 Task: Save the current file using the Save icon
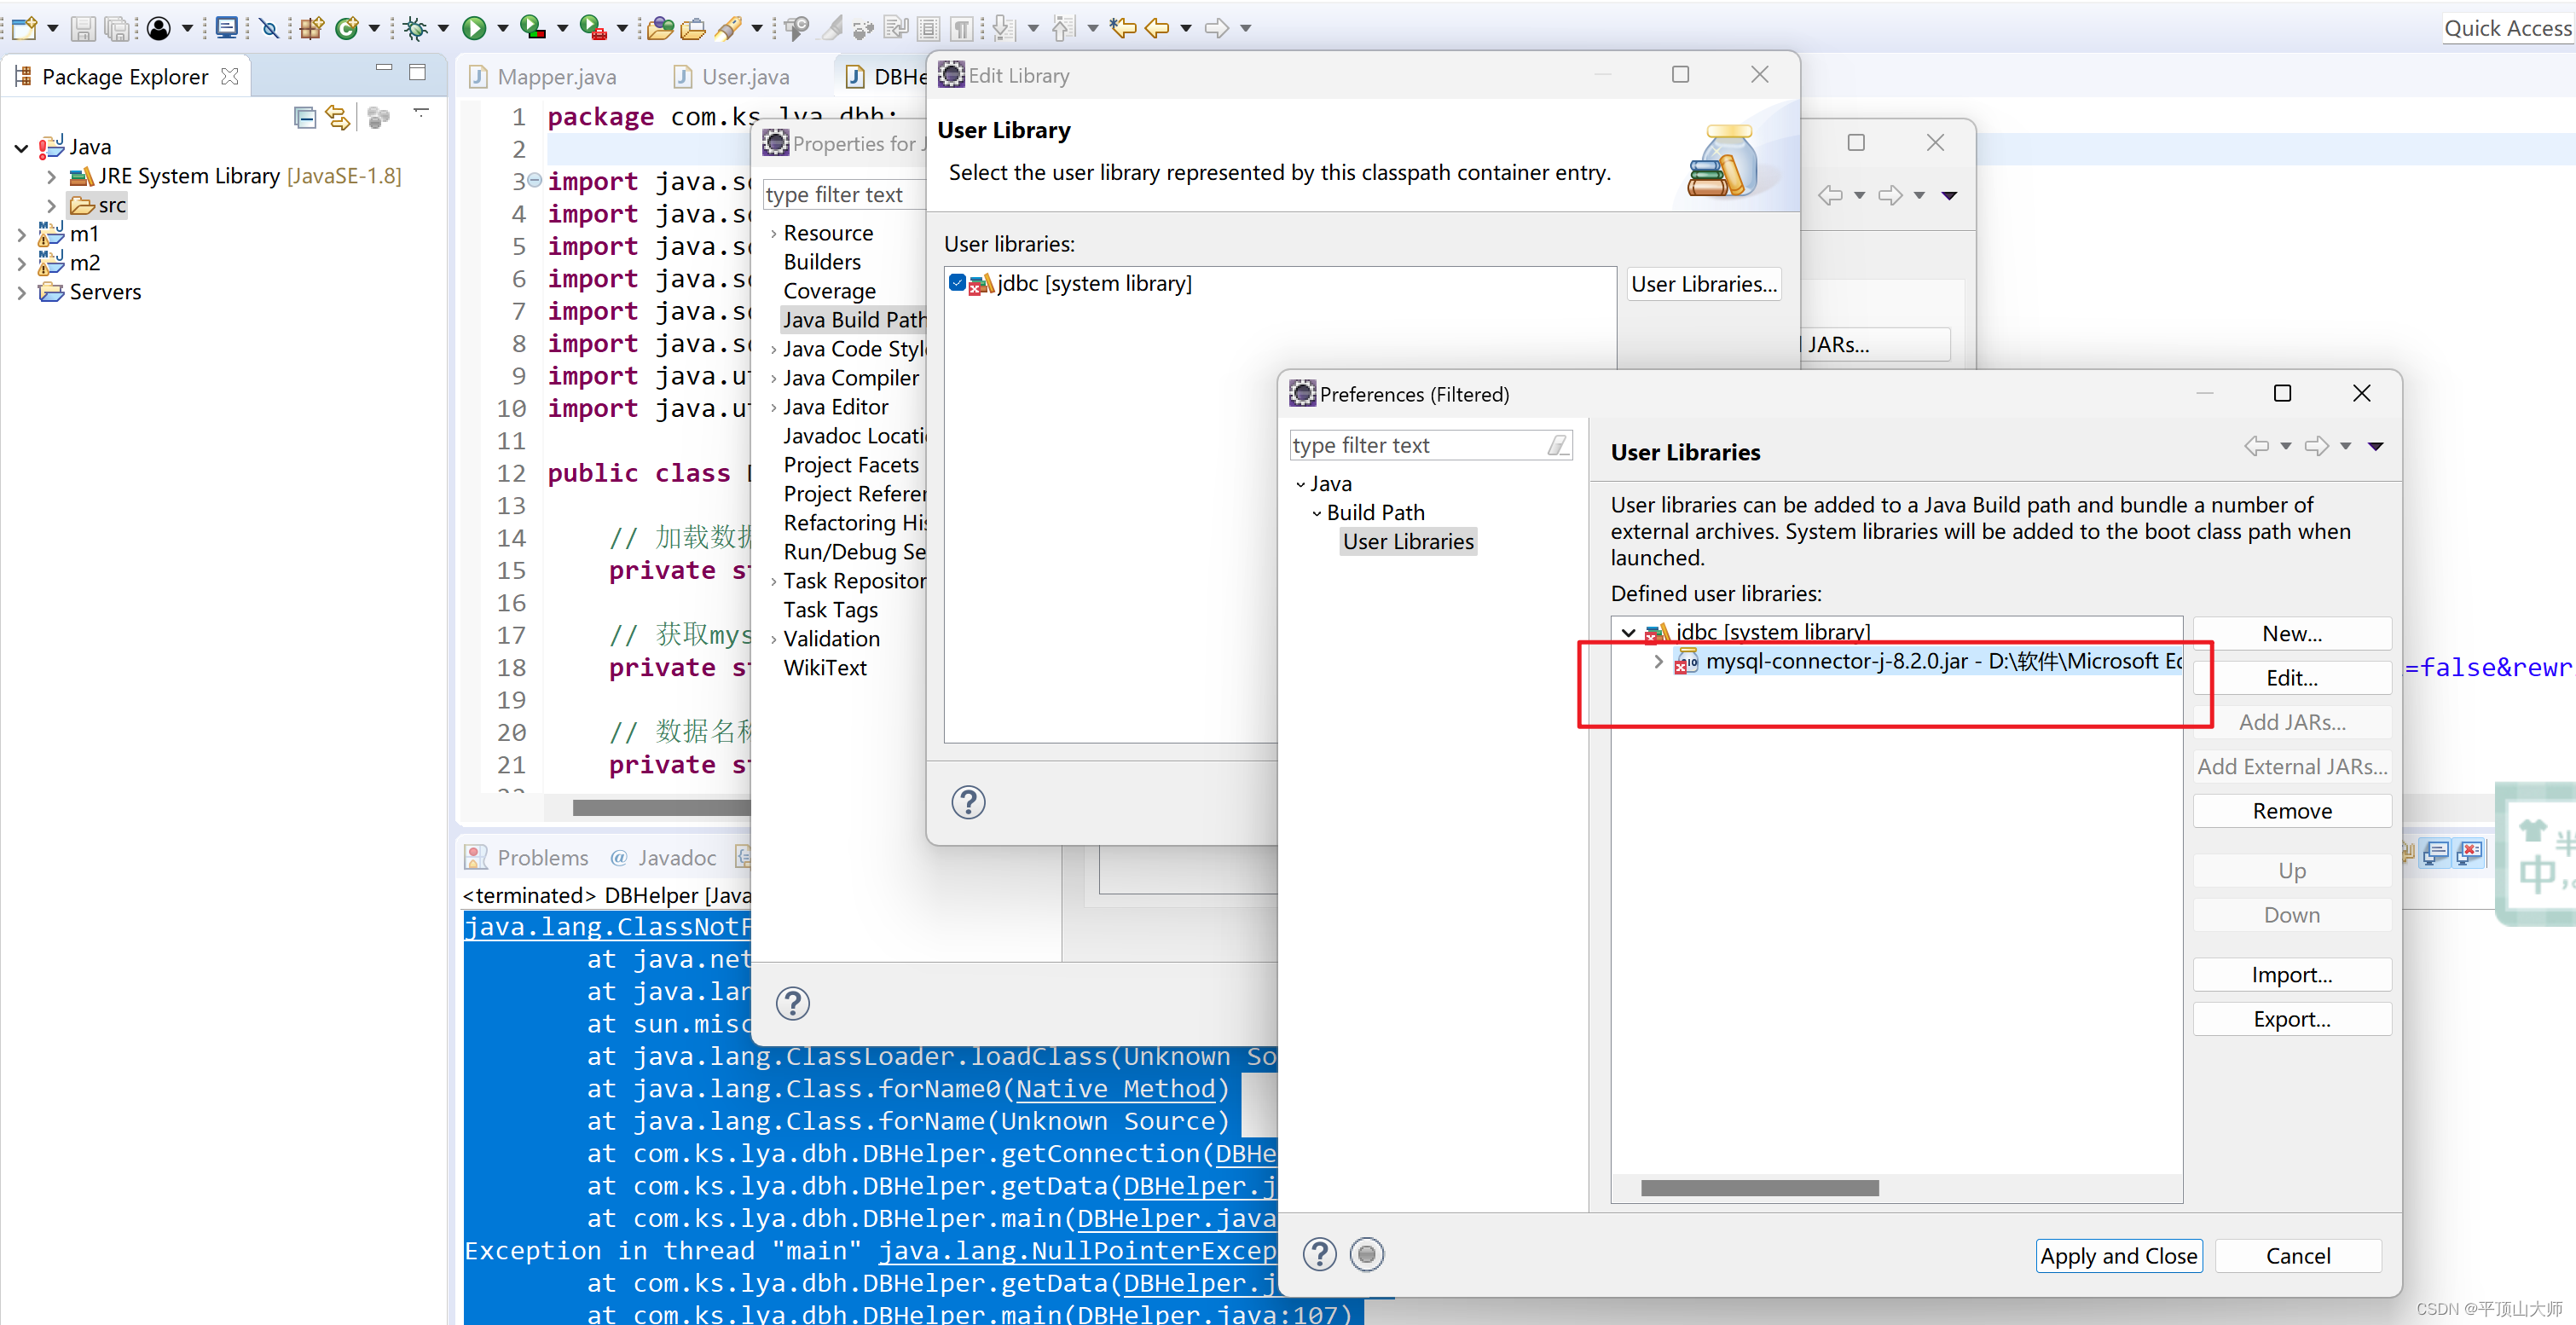click(84, 28)
